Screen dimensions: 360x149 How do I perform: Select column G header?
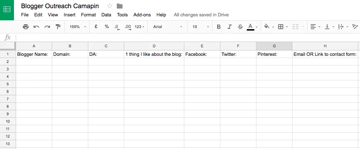click(274, 46)
